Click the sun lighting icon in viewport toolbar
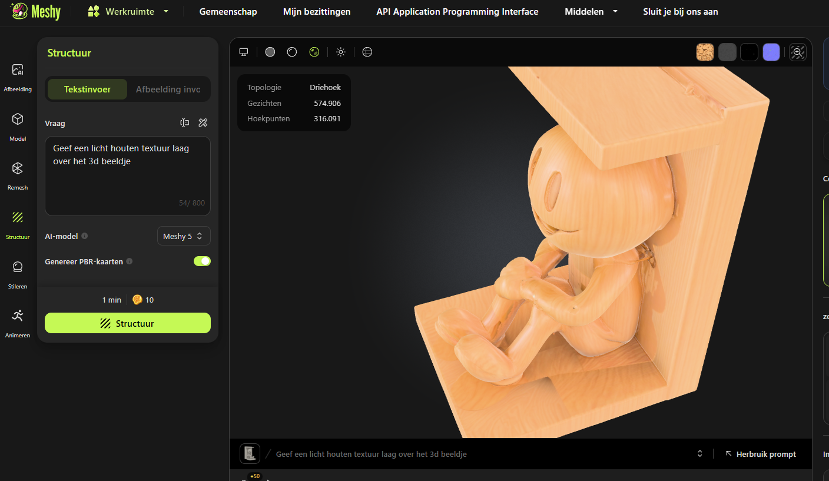 pos(340,52)
